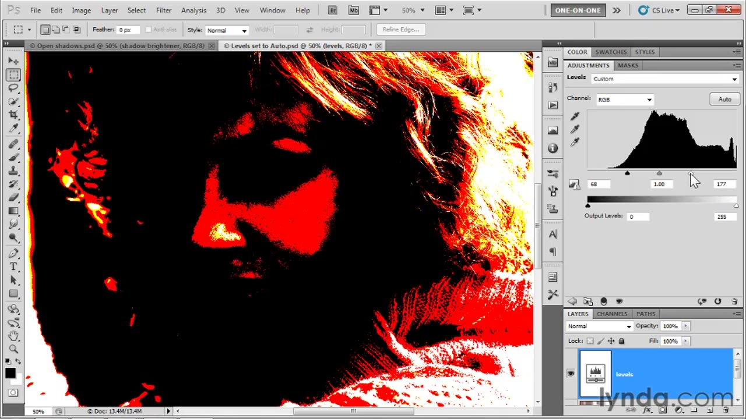Viewport: 746px width, 419px height.
Task: Select the Hand tool
Action: [13, 335]
